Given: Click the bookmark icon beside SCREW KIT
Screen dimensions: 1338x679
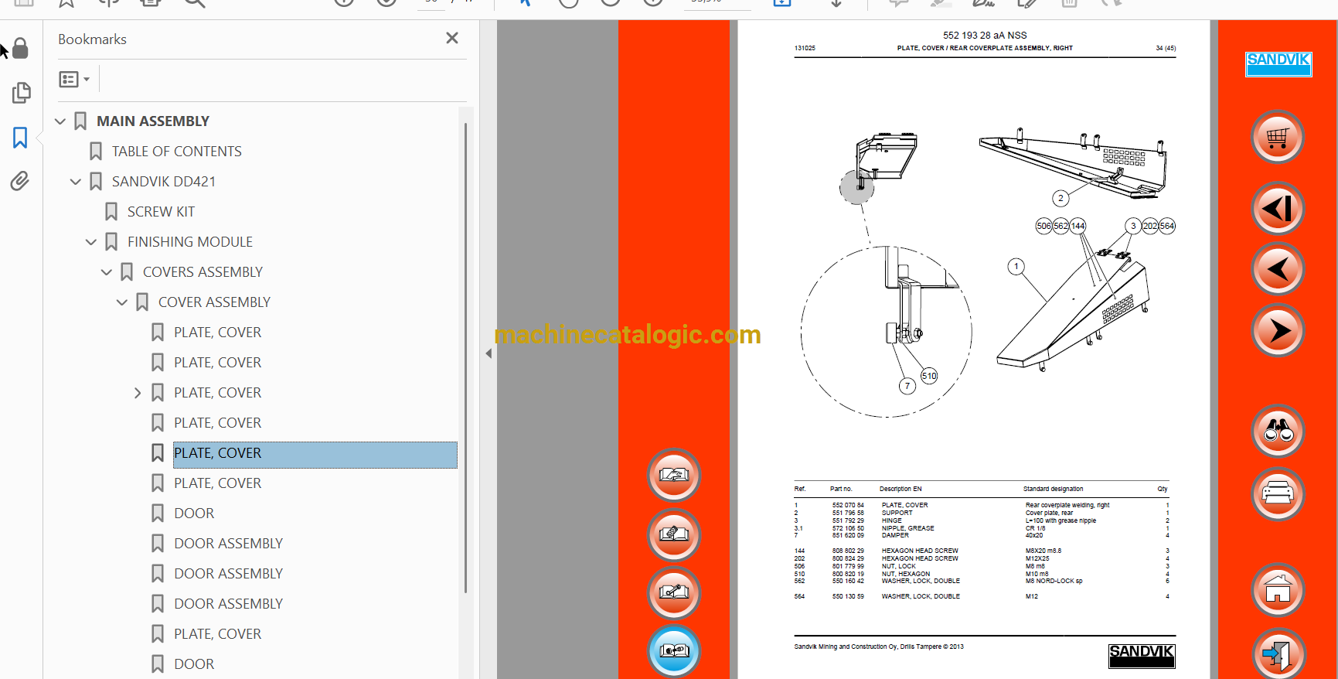Looking at the screenshot, I should (111, 212).
